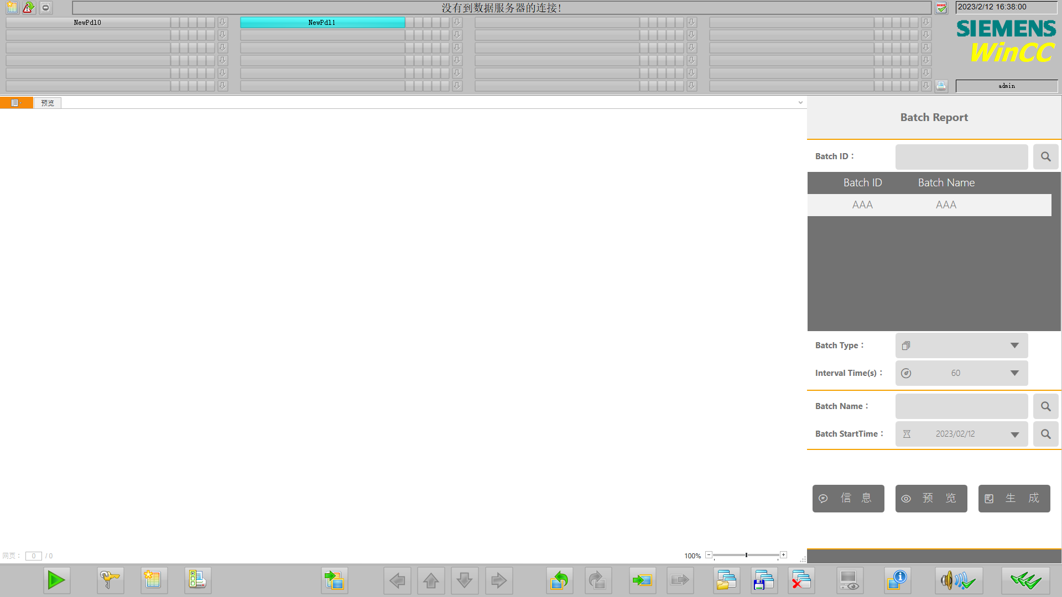Click the picture information icon
The height and width of the screenshot is (597, 1062).
click(x=897, y=580)
